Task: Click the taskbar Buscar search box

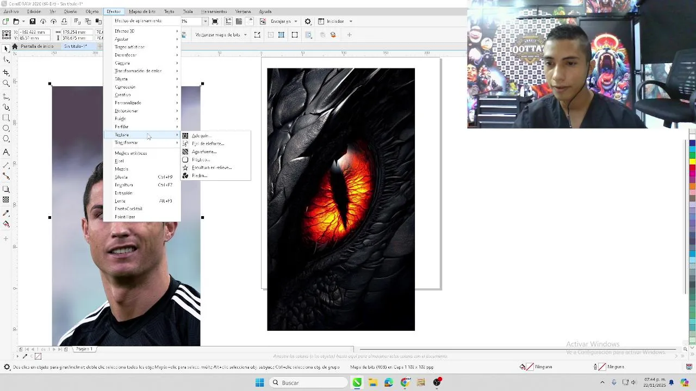Action: point(308,383)
